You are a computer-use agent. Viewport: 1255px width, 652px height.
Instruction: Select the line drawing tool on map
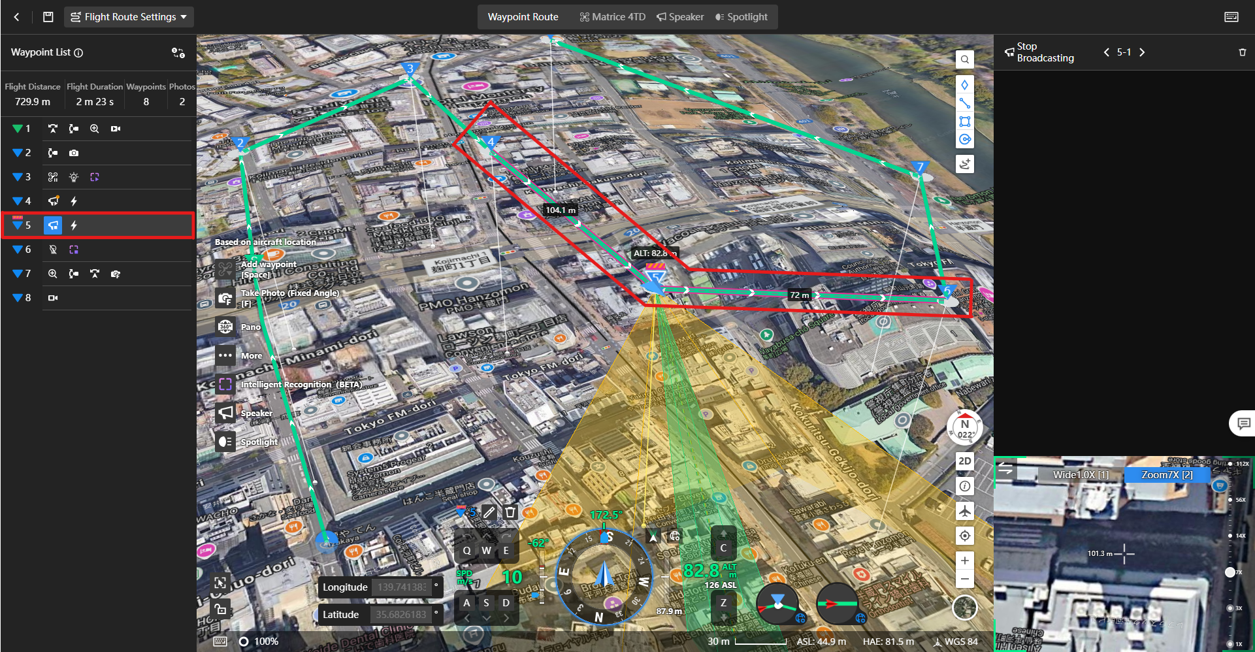click(965, 103)
